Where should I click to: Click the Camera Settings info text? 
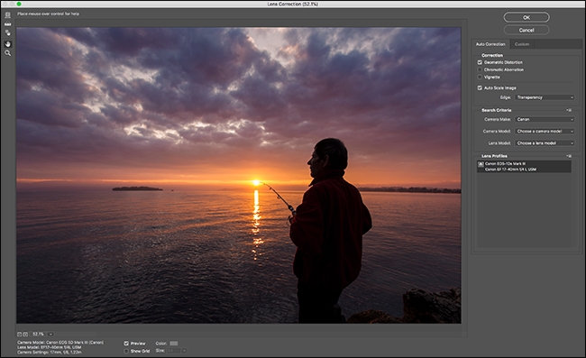[50, 352]
